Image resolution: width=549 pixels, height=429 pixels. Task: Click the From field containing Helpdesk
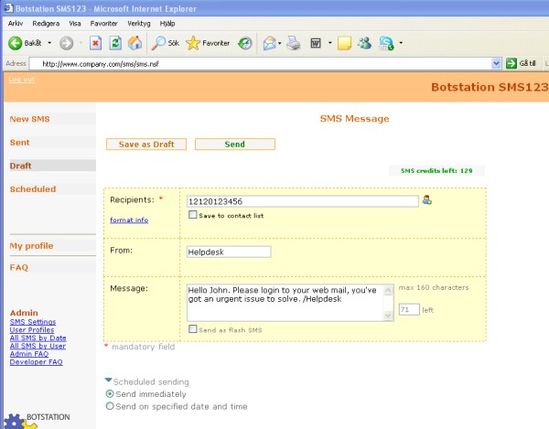[229, 252]
